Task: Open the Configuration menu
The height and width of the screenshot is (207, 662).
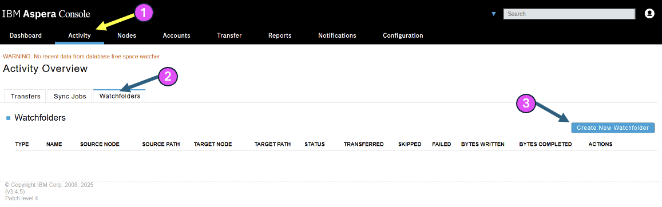Action: pos(403,35)
